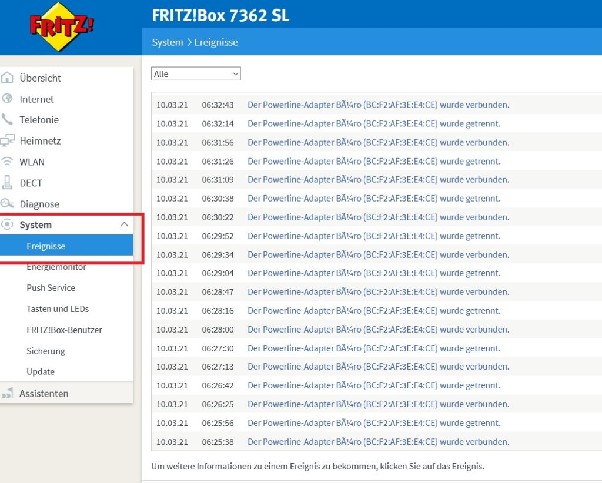Open the 06:27:13 verbunden event
The height and width of the screenshot is (483, 602).
point(378,367)
